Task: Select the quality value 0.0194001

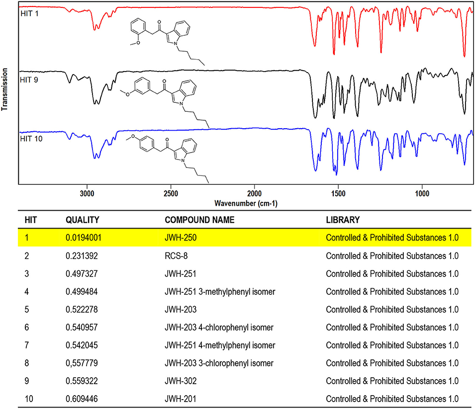Action: pyautogui.click(x=84, y=238)
